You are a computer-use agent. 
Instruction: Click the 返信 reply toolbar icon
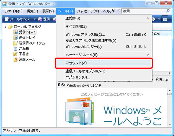click(40, 19)
